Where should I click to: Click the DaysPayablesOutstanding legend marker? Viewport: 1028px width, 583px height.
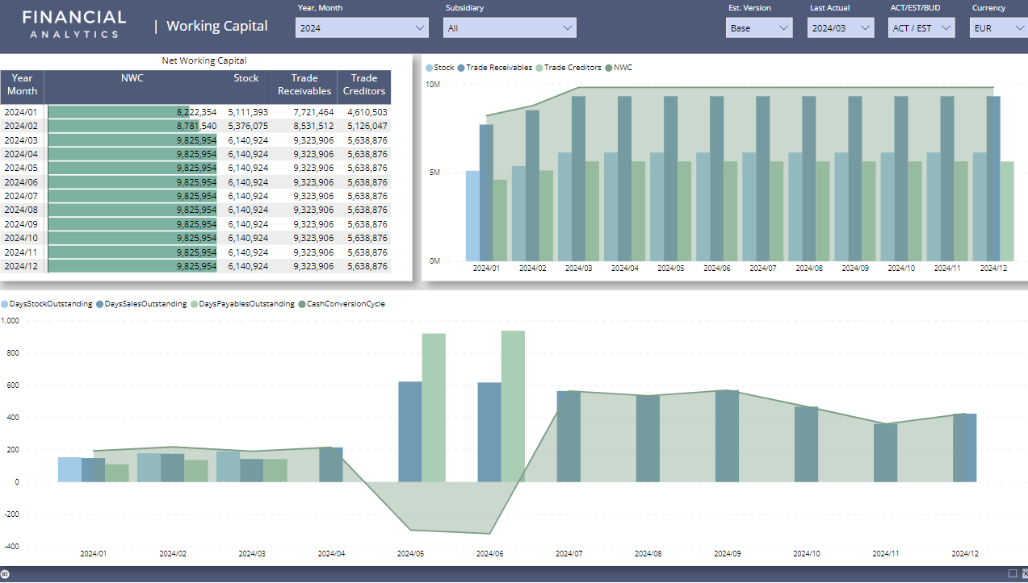[x=194, y=304]
